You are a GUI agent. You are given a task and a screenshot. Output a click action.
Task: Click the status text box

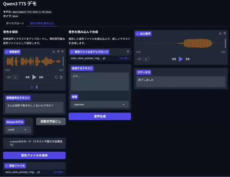(181, 82)
